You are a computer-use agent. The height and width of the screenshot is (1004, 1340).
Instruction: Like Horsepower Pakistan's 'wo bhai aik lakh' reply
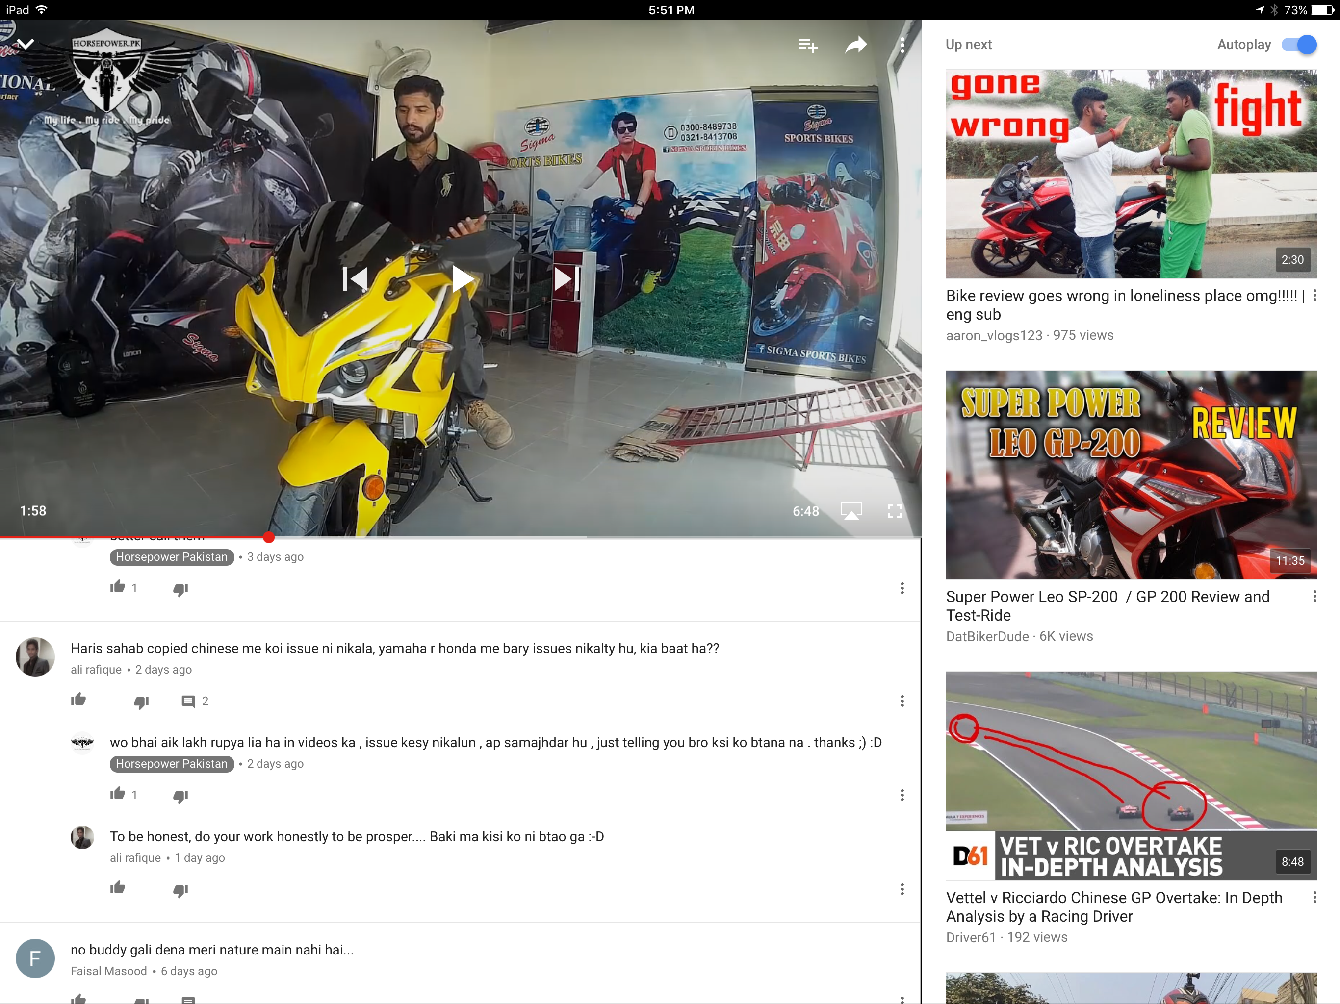(118, 793)
